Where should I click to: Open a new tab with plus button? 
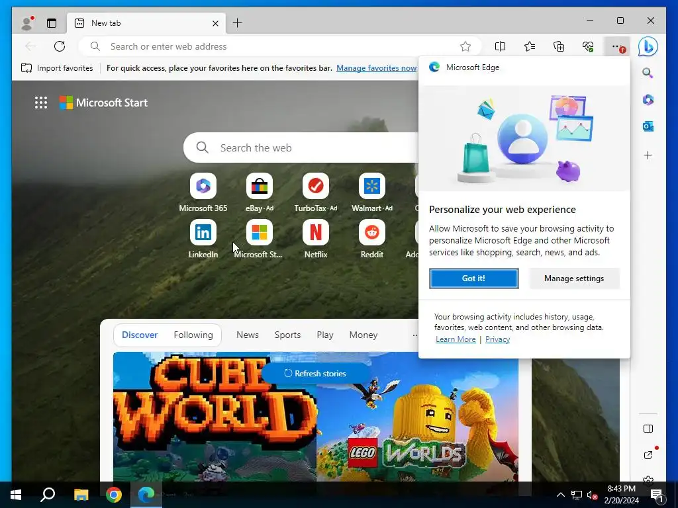[x=238, y=23]
